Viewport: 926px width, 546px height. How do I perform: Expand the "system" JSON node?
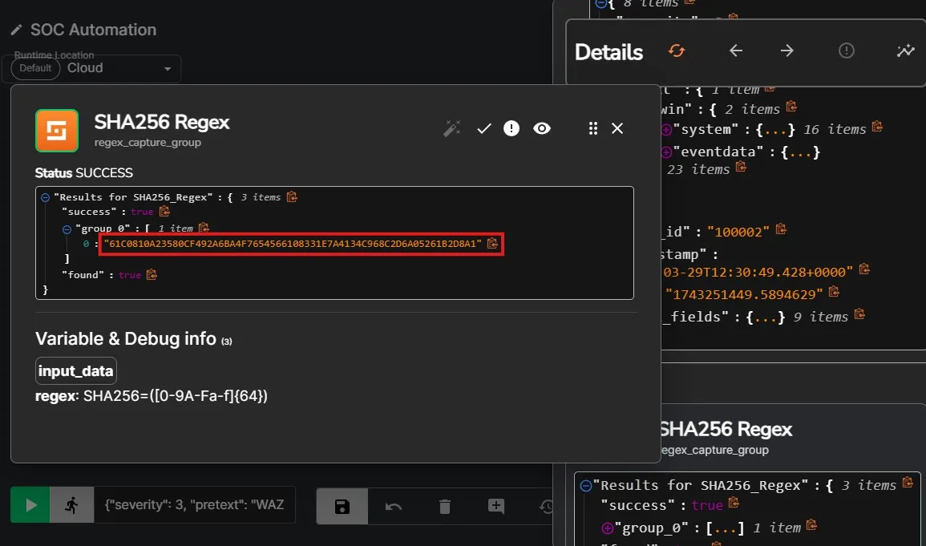[665, 130]
